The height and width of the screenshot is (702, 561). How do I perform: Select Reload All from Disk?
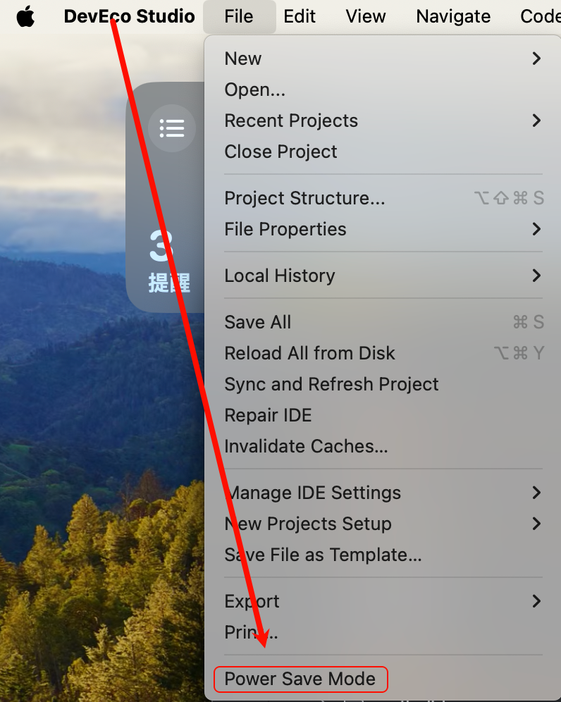click(x=309, y=353)
